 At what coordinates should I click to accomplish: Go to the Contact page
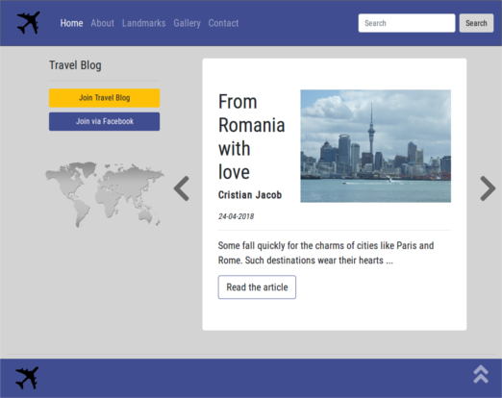(x=223, y=23)
